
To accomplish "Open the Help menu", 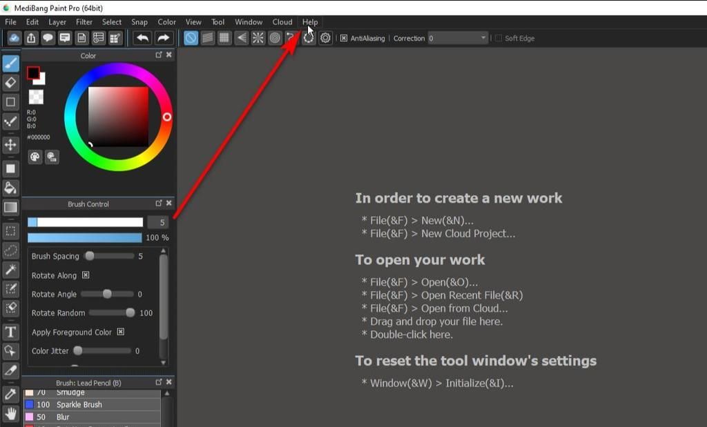I will 310,22.
